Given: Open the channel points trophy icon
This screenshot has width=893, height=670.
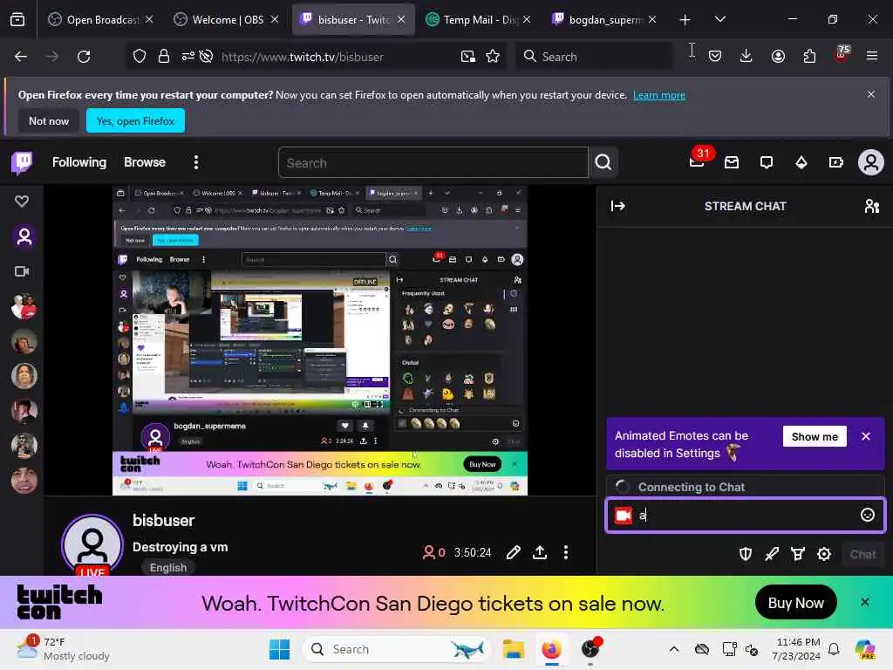Looking at the screenshot, I should (x=798, y=554).
